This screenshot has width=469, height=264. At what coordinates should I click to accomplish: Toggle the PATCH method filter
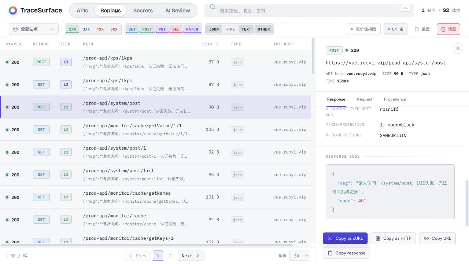(x=192, y=29)
